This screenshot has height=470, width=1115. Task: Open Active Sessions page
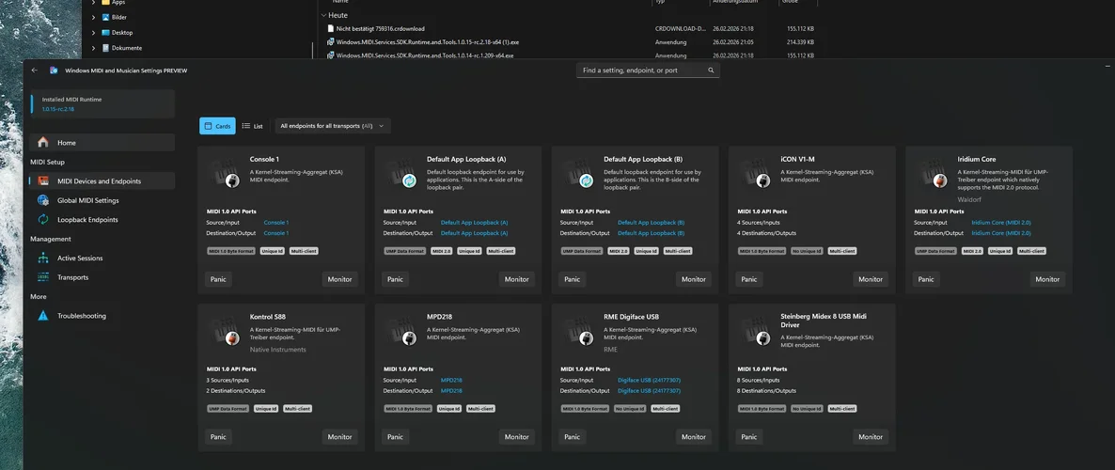click(x=102, y=258)
